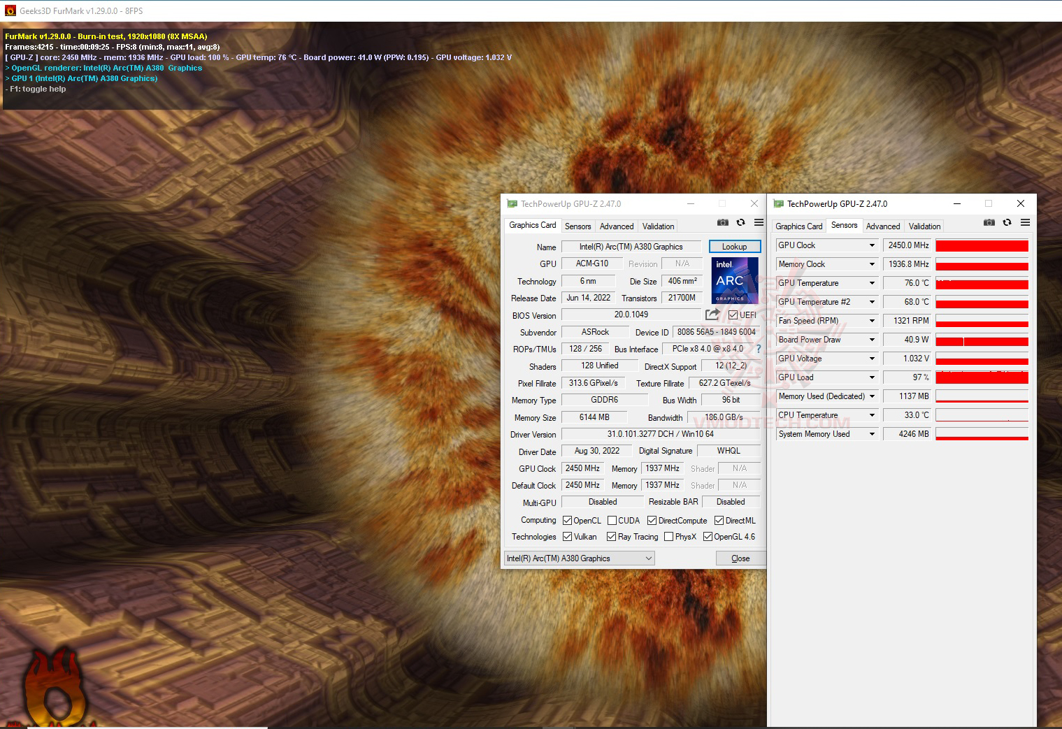The height and width of the screenshot is (729, 1062).
Task: Click the BIOS export share icon
Action: point(712,315)
